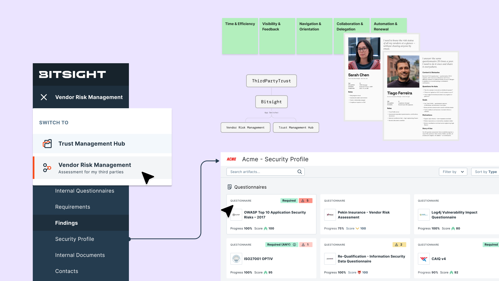Click the Bitsight logo in the sidebar
Image resolution: width=499 pixels, height=281 pixels.
click(72, 74)
